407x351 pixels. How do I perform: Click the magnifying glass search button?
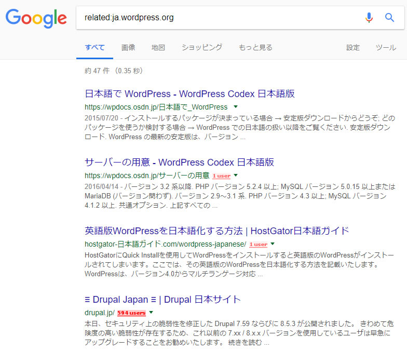[x=389, y=18]
